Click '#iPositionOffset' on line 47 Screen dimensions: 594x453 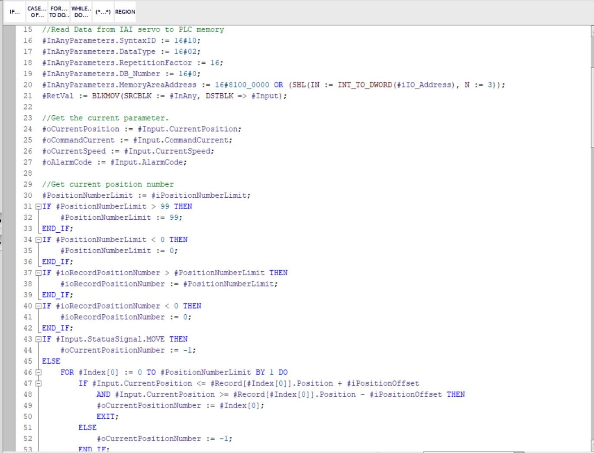coord(383,383)
